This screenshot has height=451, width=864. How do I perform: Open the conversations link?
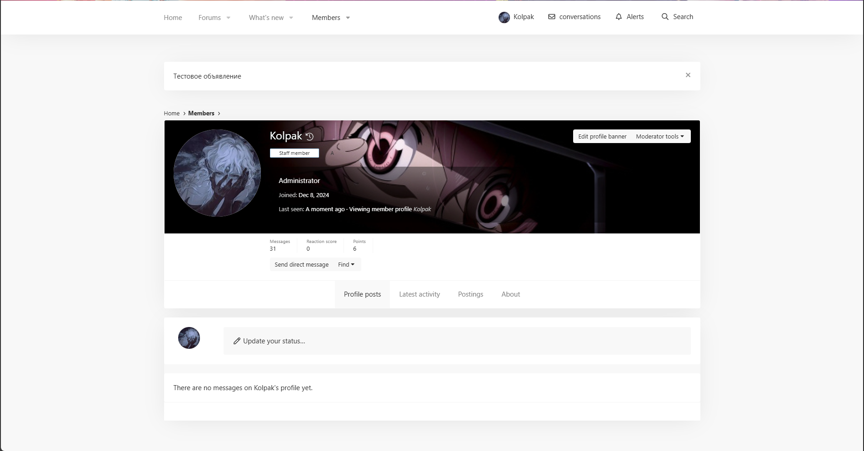580,17
